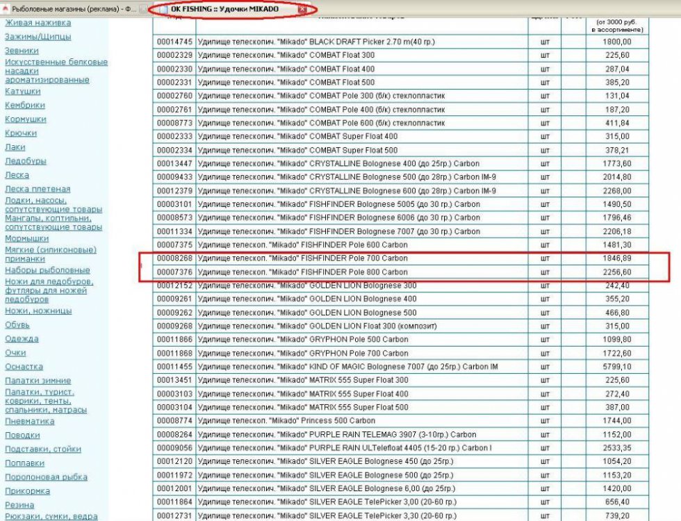
Task: Go to the Пневматика category
Action: pos(29,421)
